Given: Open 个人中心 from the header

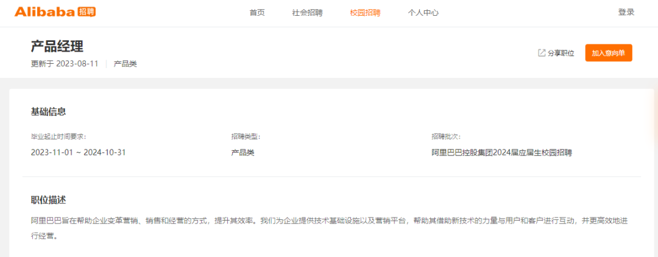Looking at the screenshot, I should click(x=423, y=13).
